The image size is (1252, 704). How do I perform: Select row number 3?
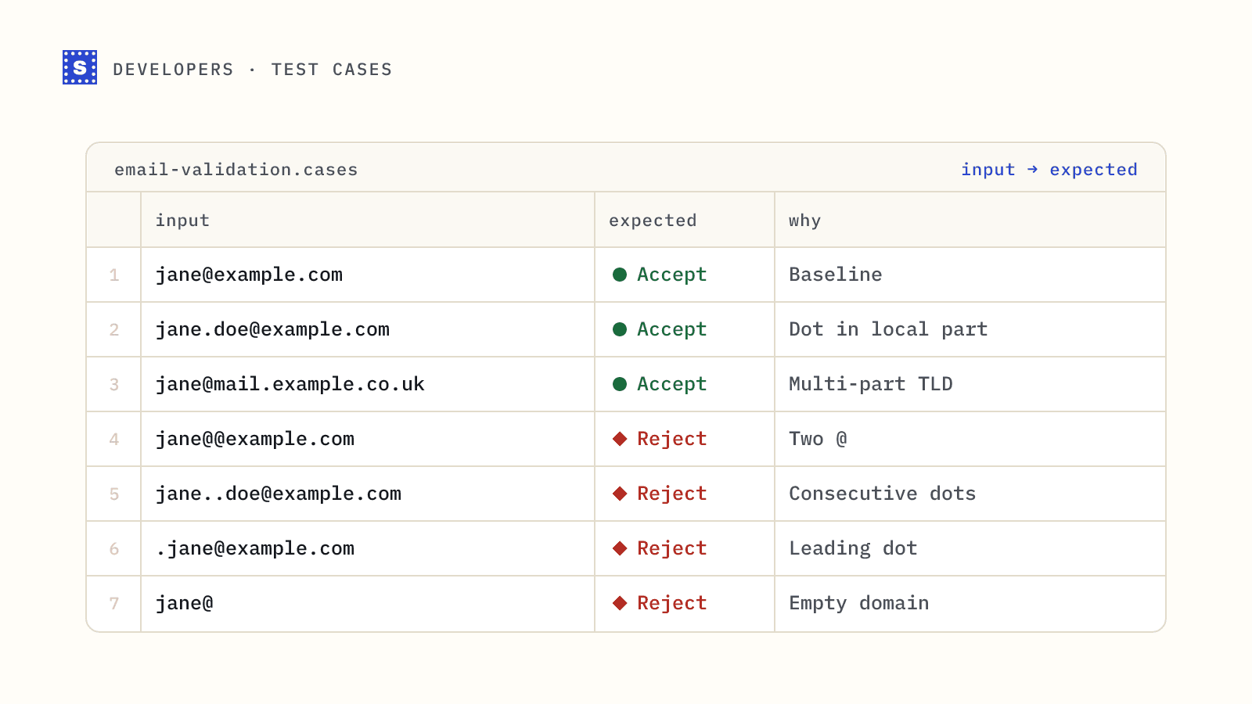114,384
